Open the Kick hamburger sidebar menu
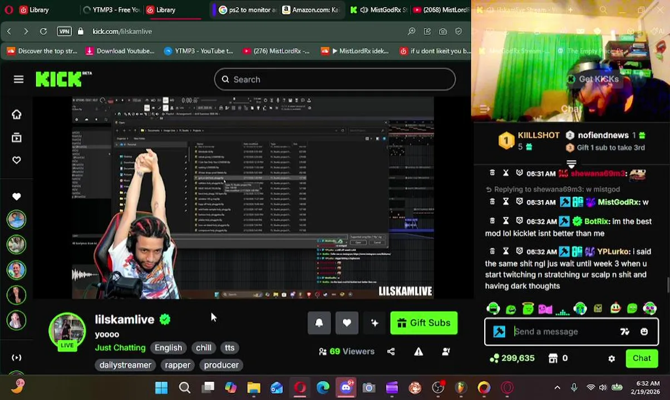The width and height of the screenshot is (670, 400). coord(18,79)
